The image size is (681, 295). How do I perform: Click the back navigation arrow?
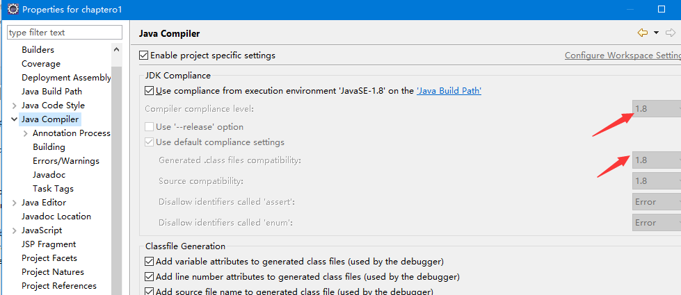(x=642, y=33)
